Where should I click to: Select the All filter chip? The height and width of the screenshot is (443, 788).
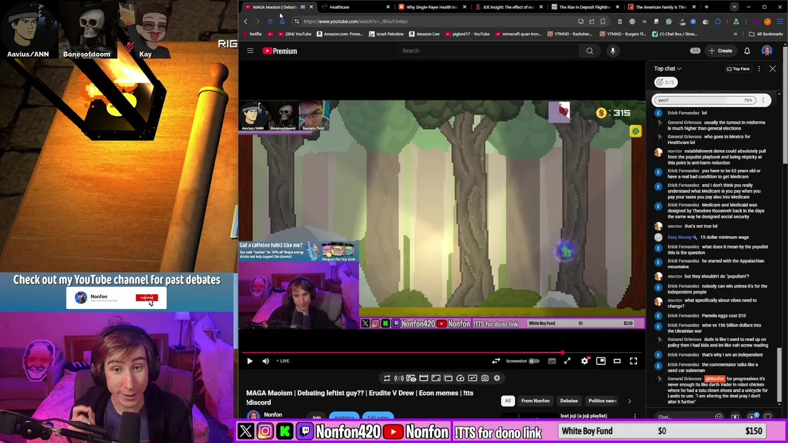pyautogui.click(x=508, y=401)
